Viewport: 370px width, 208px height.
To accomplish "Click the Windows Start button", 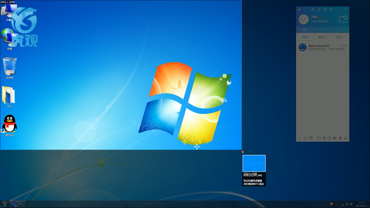I will tap(5, 204).
